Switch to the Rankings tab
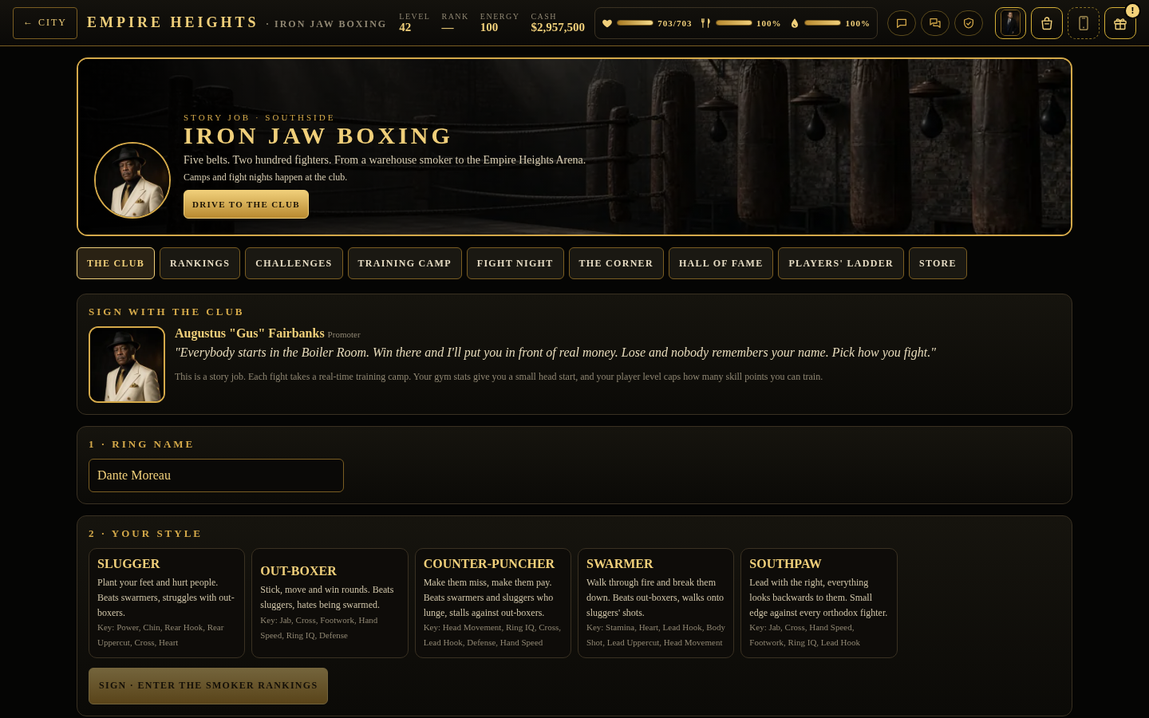Image resolution: width=1149 pixels, height=718 pixels. (199, 263)
